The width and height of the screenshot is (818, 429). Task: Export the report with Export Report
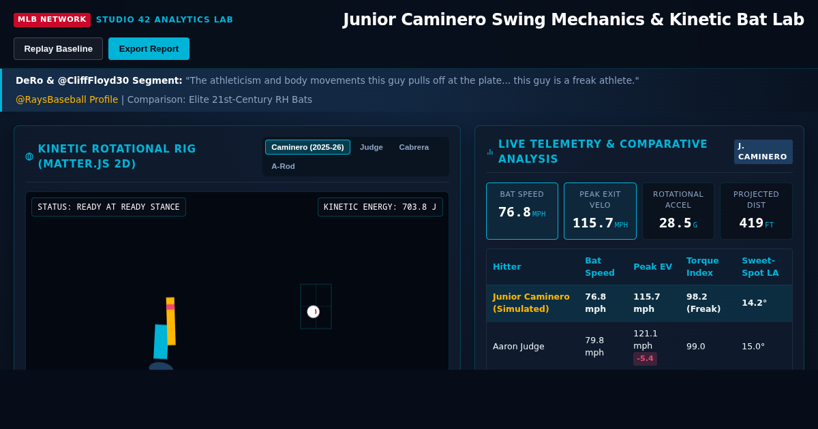[149, 48]
